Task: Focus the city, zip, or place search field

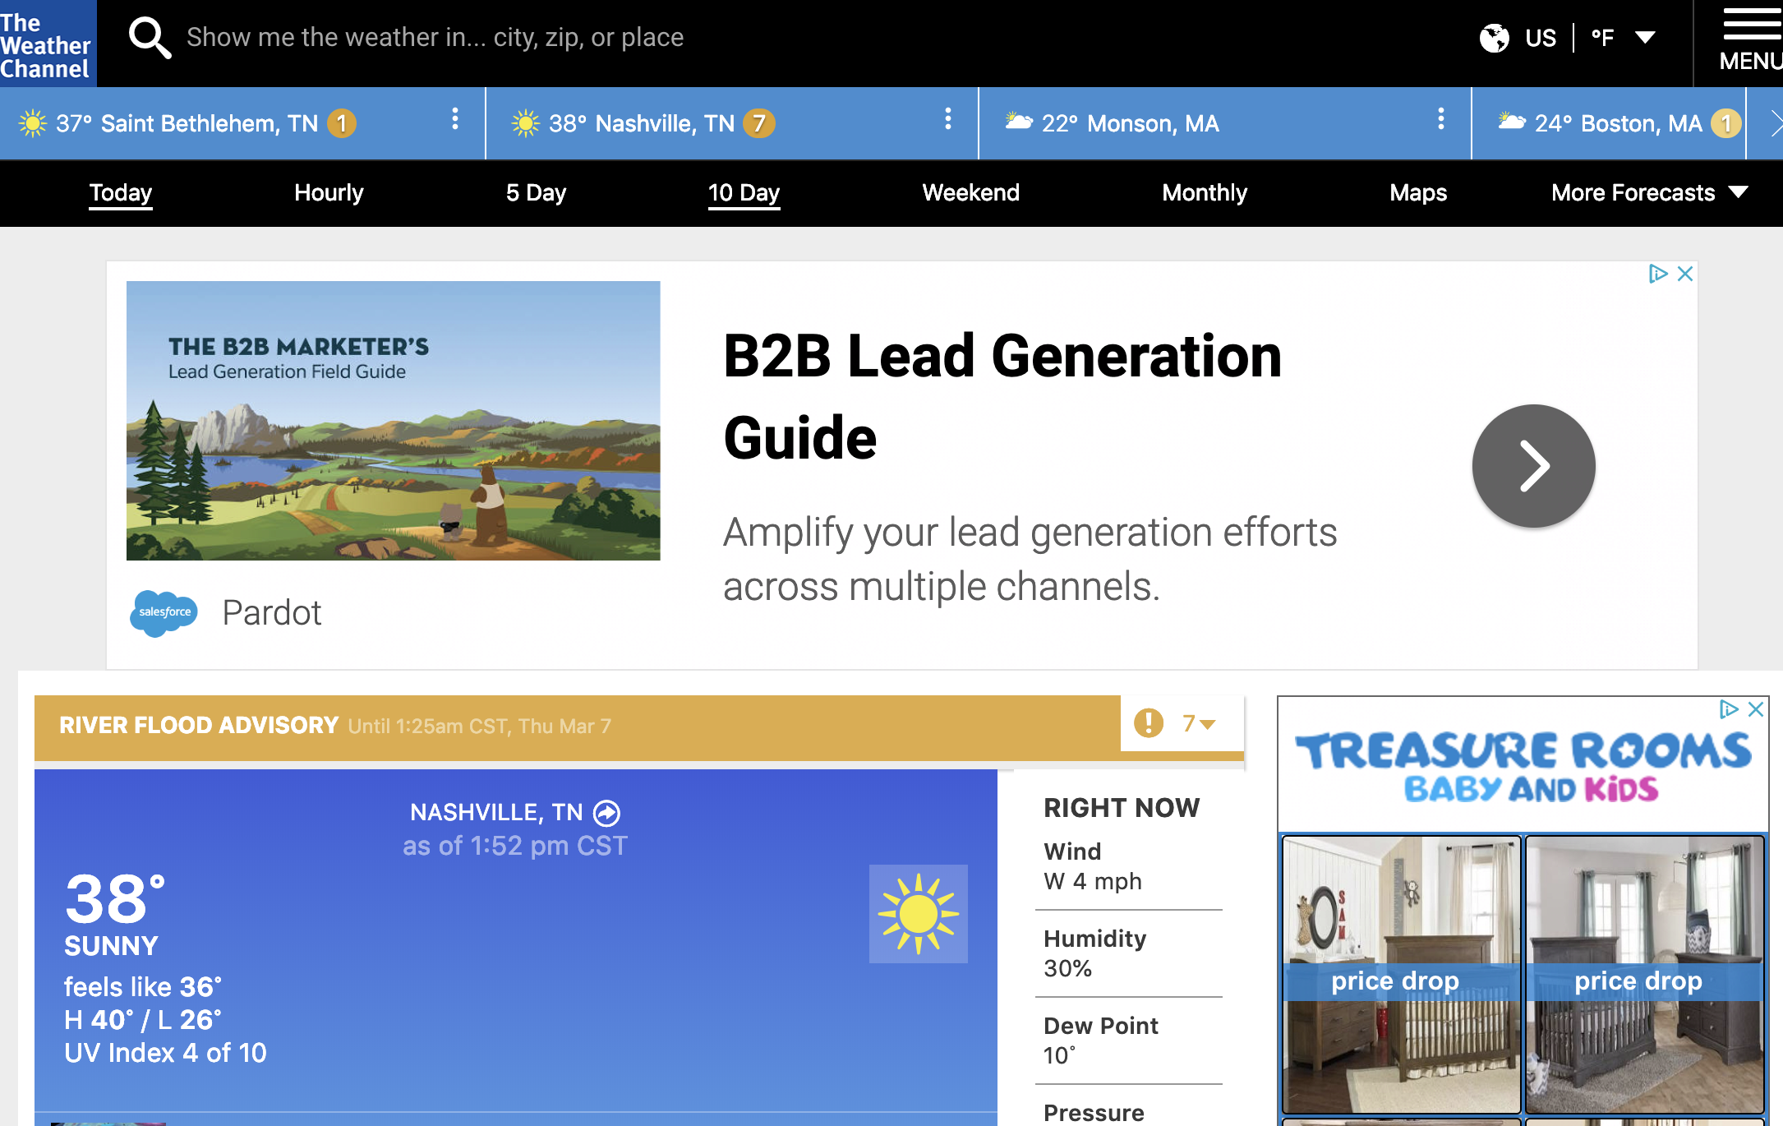Action: click(435, 37)
